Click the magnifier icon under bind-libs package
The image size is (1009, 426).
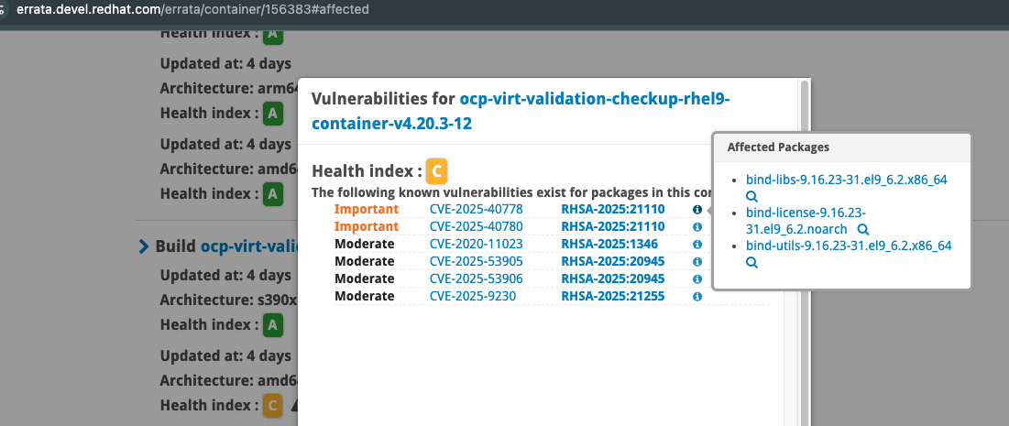click(x=751, y=197)
